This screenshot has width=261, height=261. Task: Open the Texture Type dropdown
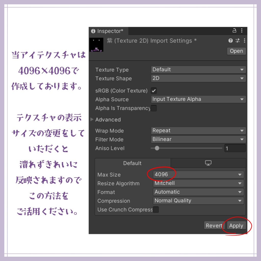pyautogui.click(x=198, y=69)
